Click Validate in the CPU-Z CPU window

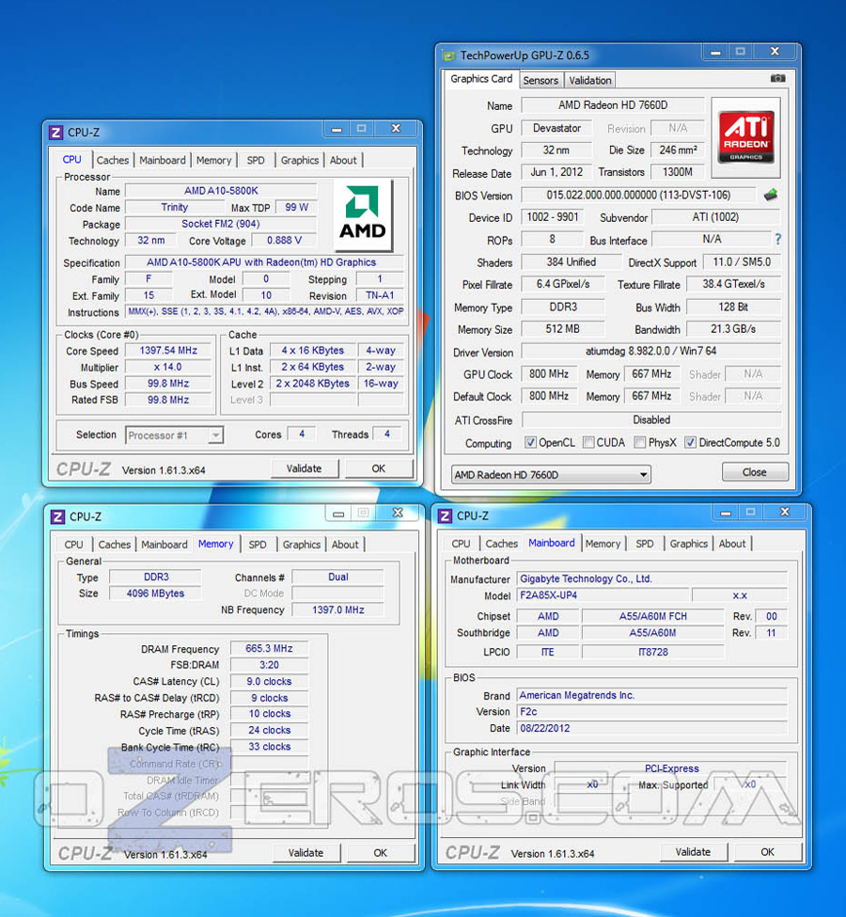304,468
